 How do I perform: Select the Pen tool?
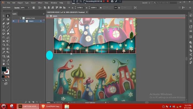(x=4, y=23)
